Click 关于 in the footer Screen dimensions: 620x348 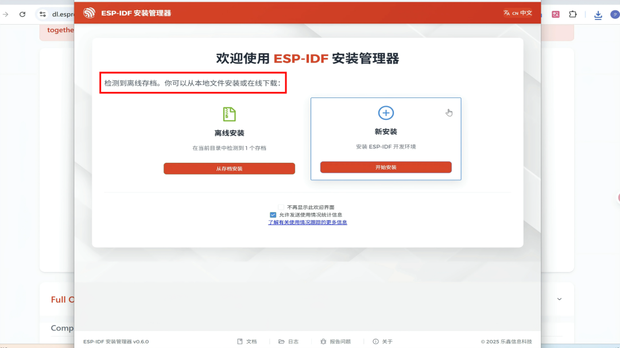(x=382, y=342)
